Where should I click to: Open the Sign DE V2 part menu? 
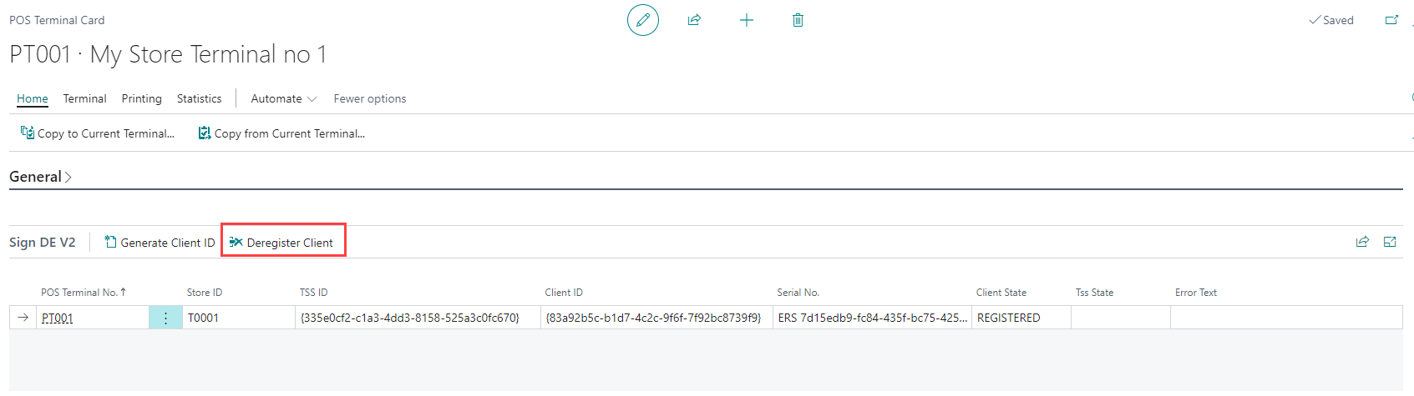43,243
